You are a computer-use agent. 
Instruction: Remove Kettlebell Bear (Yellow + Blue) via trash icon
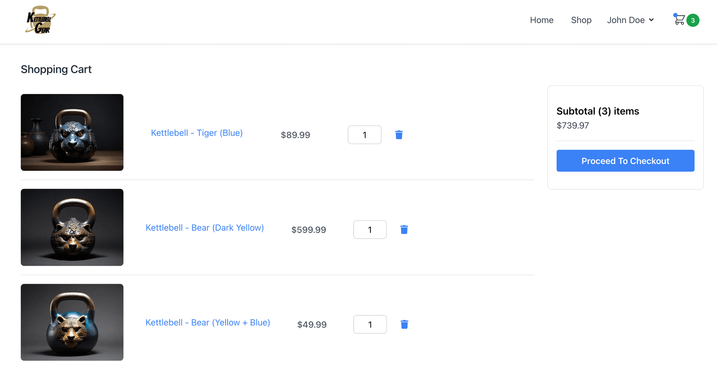404,324
